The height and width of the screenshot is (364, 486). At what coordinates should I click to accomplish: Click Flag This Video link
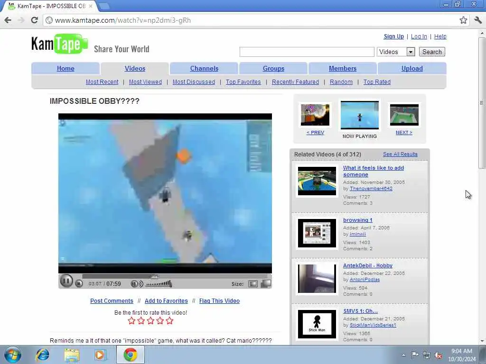pyautogui.click(x=219, y=300)
